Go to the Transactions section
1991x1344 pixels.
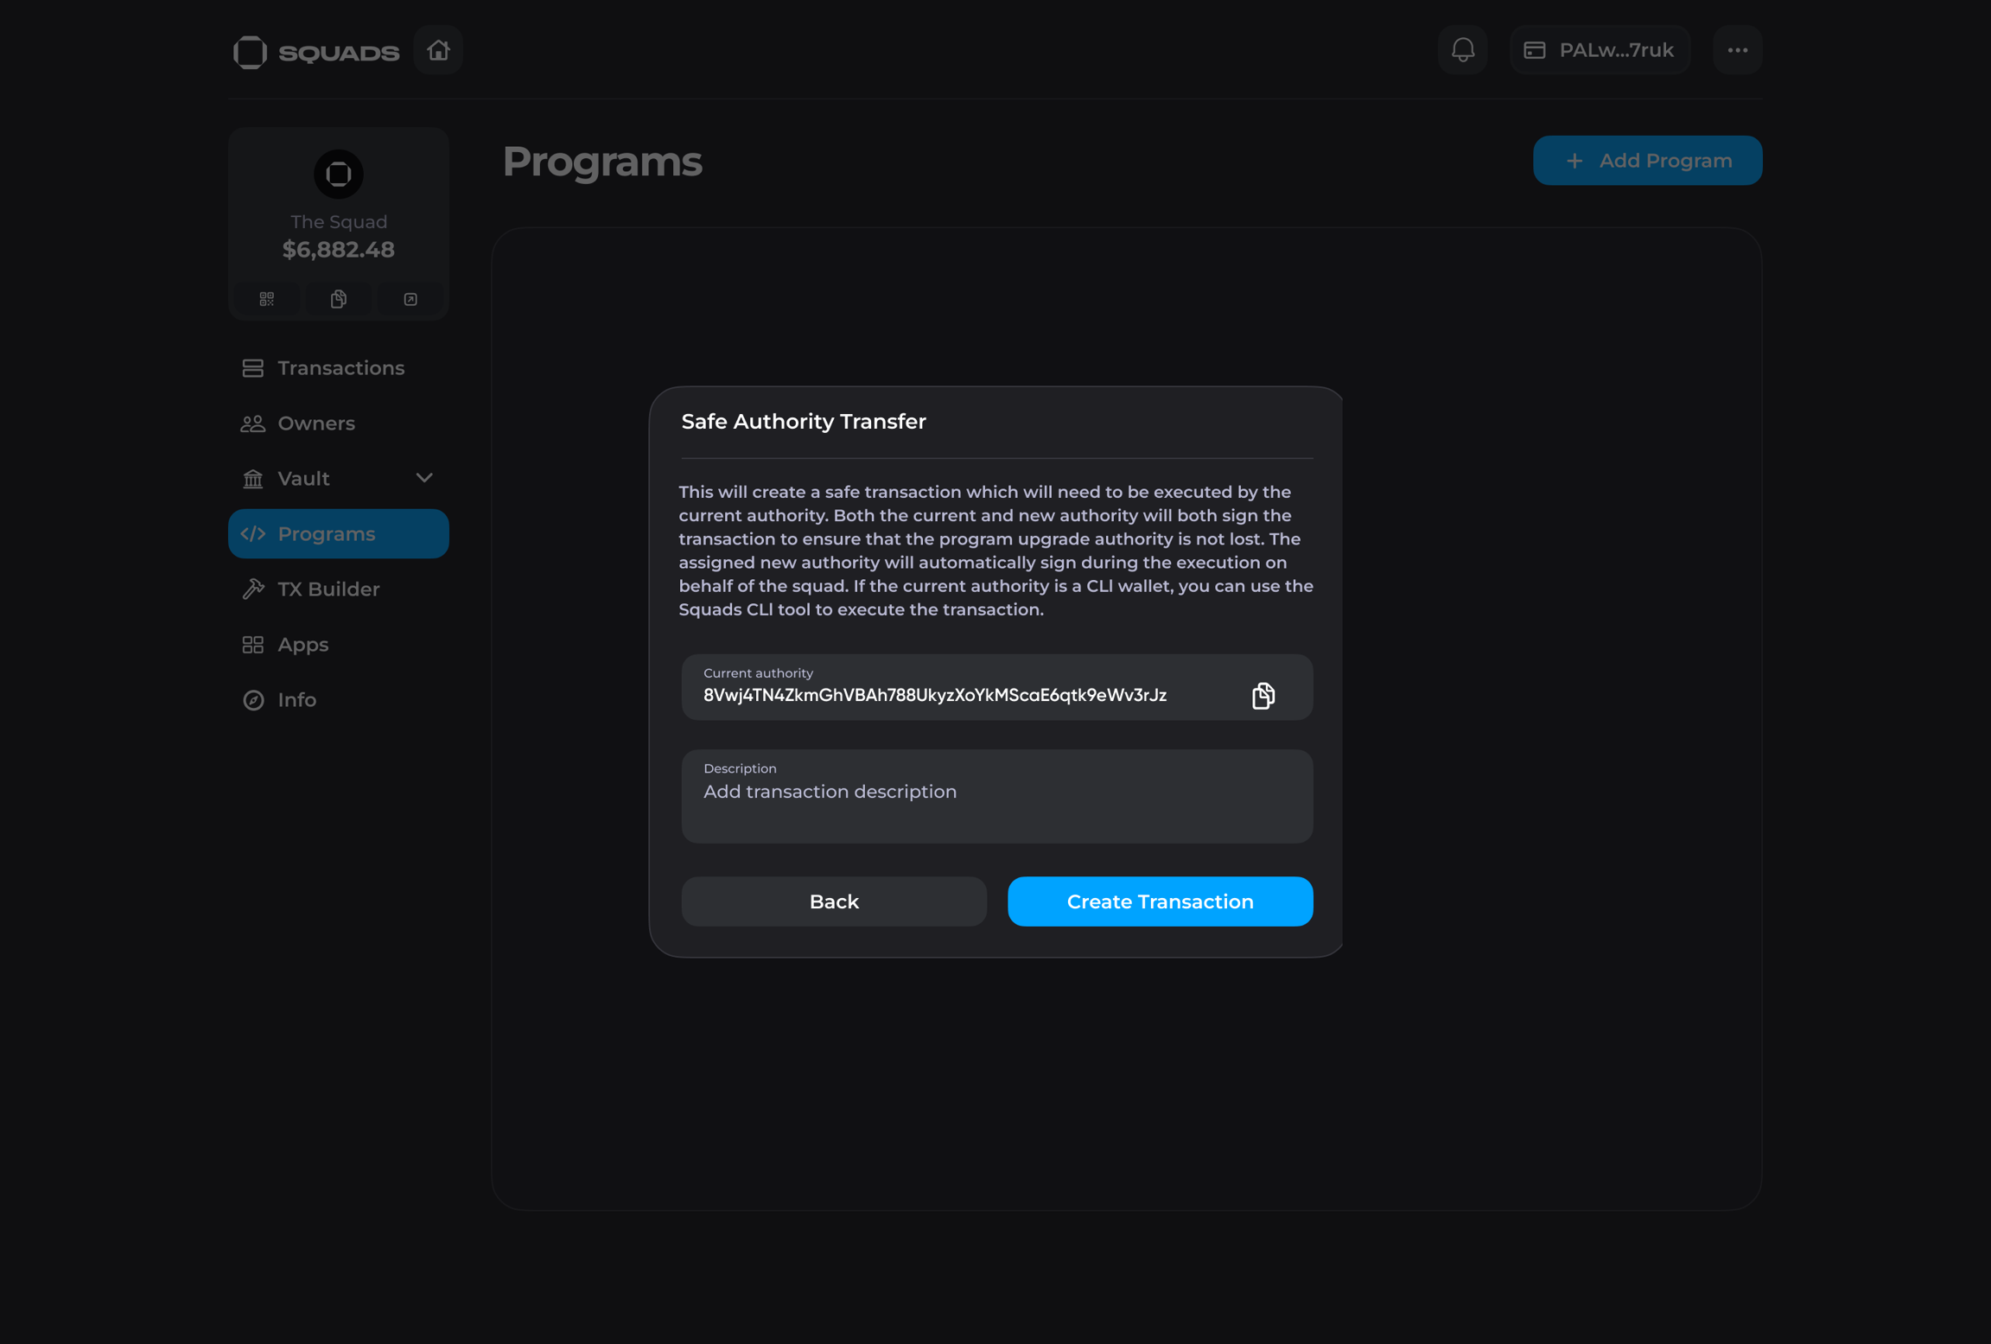[340, 368]
